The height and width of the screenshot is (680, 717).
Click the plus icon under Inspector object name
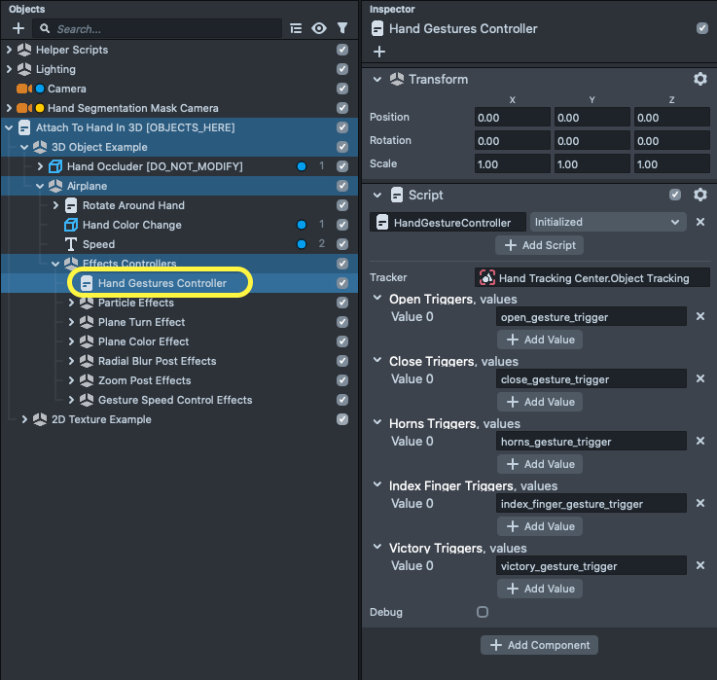pyautogui.click(x=379, y=52)
